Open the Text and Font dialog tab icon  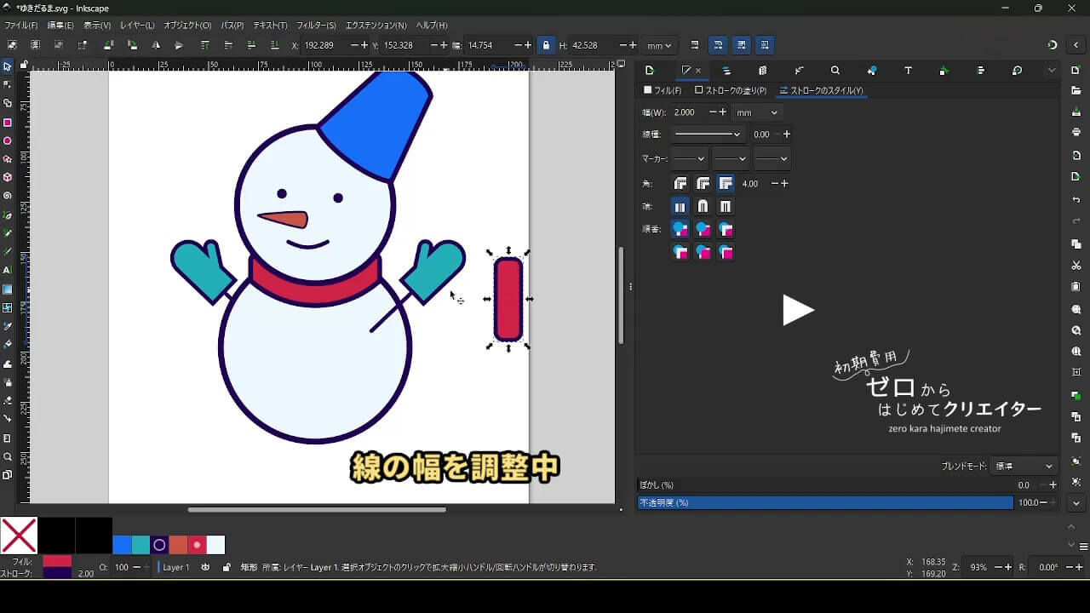click(908, 71)
